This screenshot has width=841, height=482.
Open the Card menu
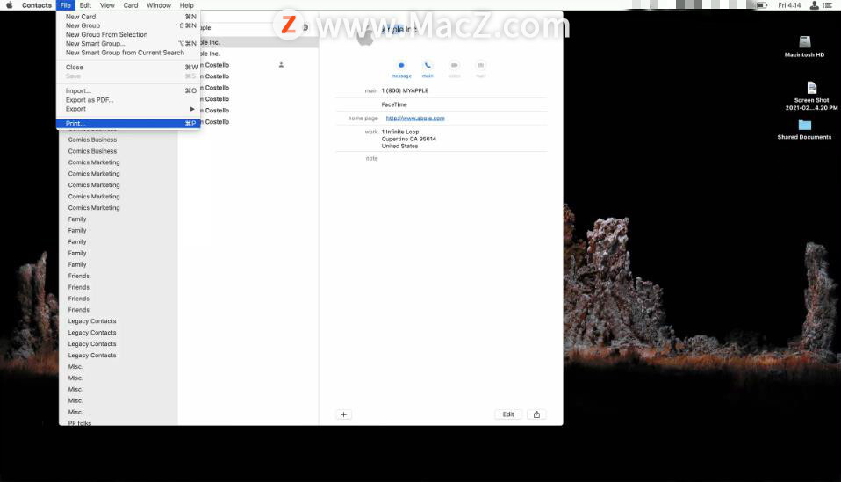click(x=130, y=5)
